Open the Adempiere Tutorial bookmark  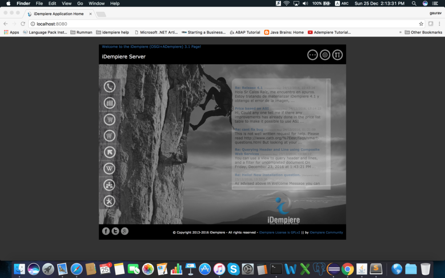(329, 32)
